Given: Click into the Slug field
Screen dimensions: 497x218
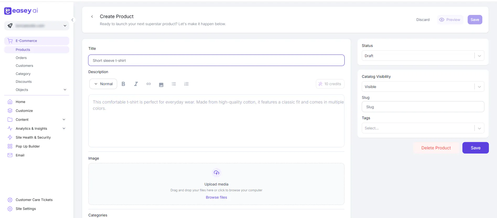Looking at the screenshot, I should click(x=423, y=107).
